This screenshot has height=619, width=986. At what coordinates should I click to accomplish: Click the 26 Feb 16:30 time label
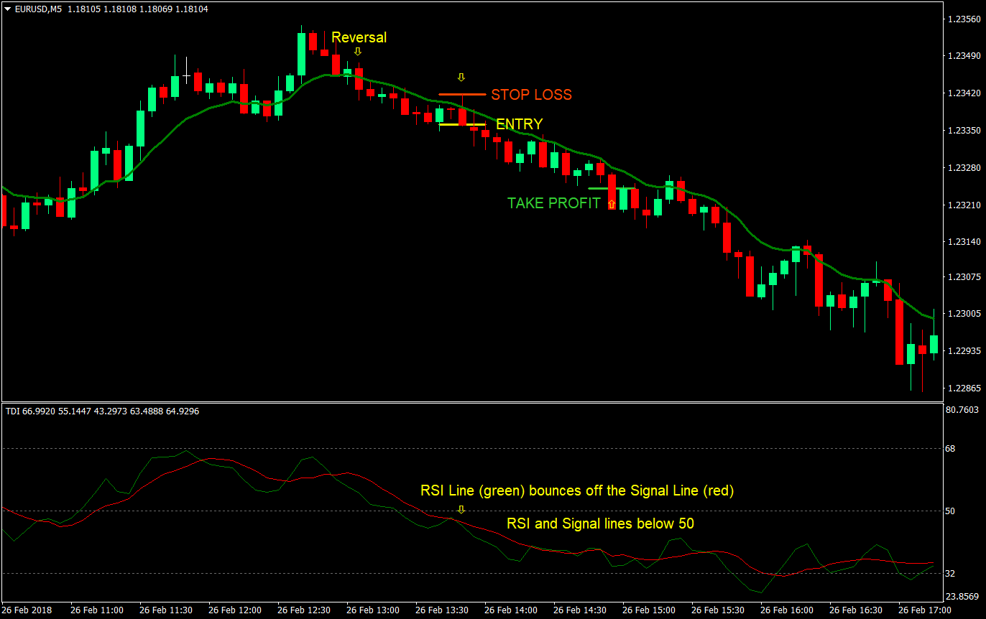pos(856,610)
